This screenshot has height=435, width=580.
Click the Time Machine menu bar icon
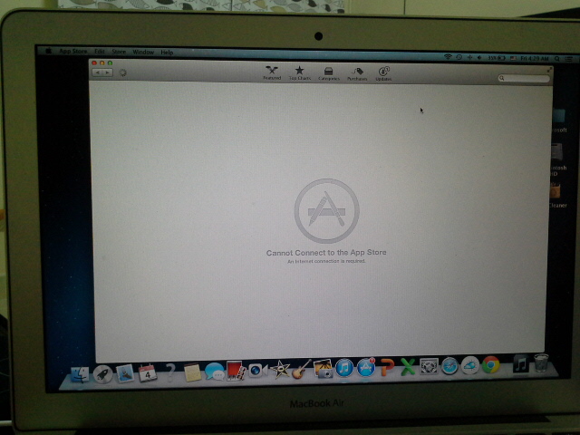459,57
